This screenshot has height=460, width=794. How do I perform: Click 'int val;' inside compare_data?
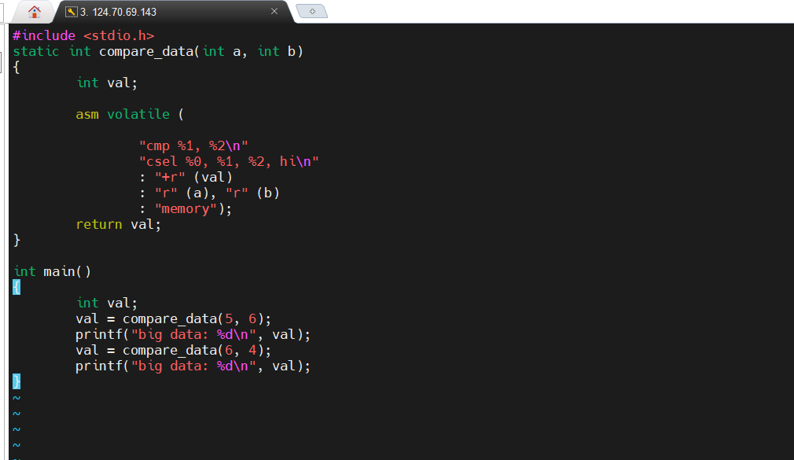tap(107, 83)
